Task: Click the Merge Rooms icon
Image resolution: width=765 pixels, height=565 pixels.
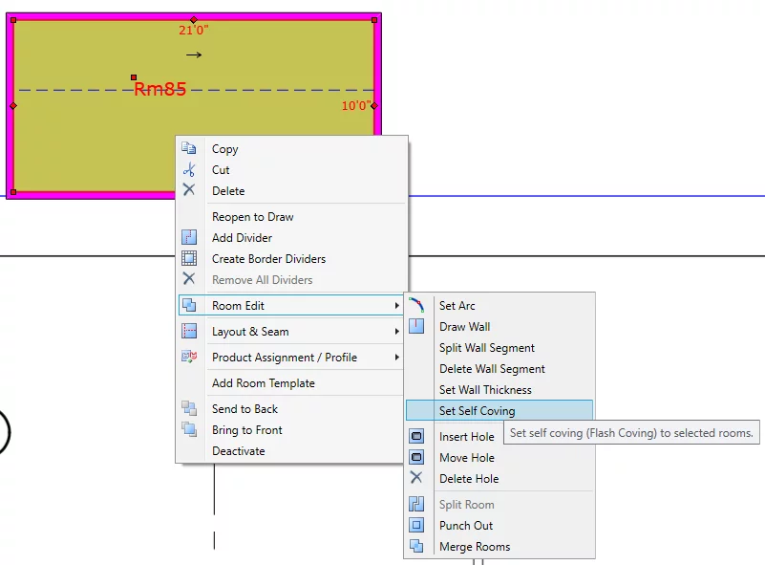Action: (x=416, y=546)
